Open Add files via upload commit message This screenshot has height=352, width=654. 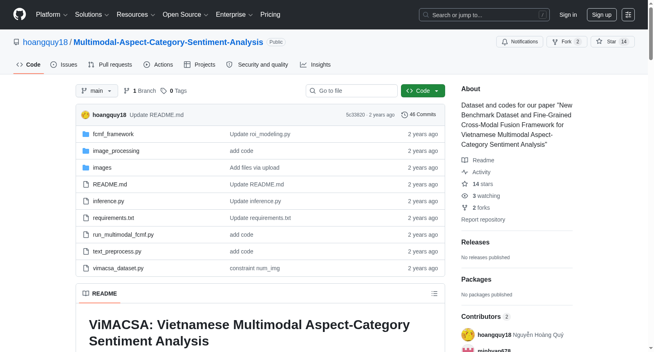click(255, 168)
